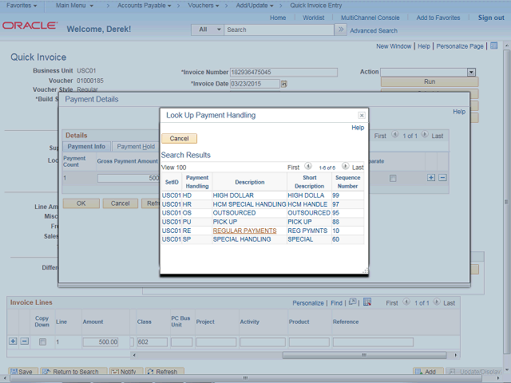Remove payment row with minus icon
511x383 pixels.
click(x=442, y=178)
